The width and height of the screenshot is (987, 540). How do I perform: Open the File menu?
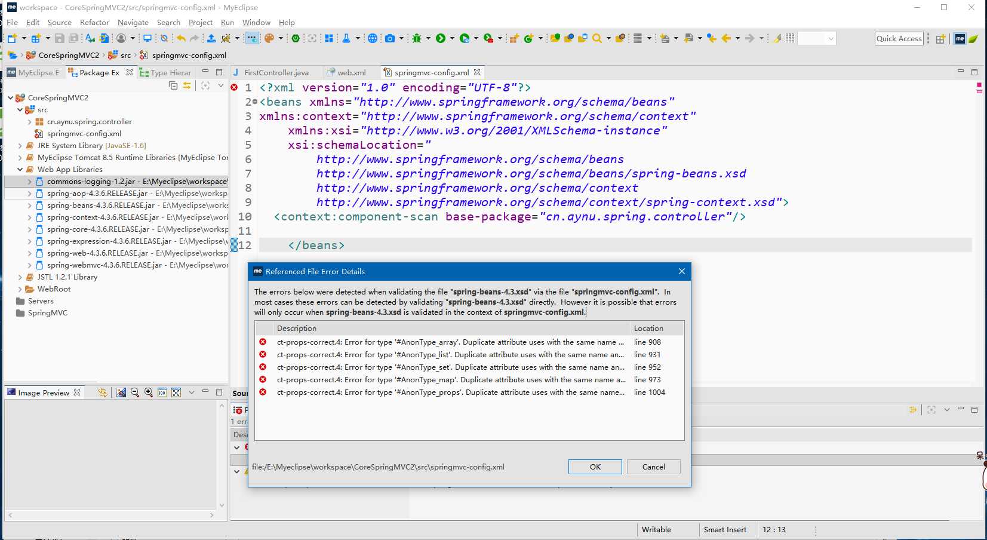click(x=12, y=22)
